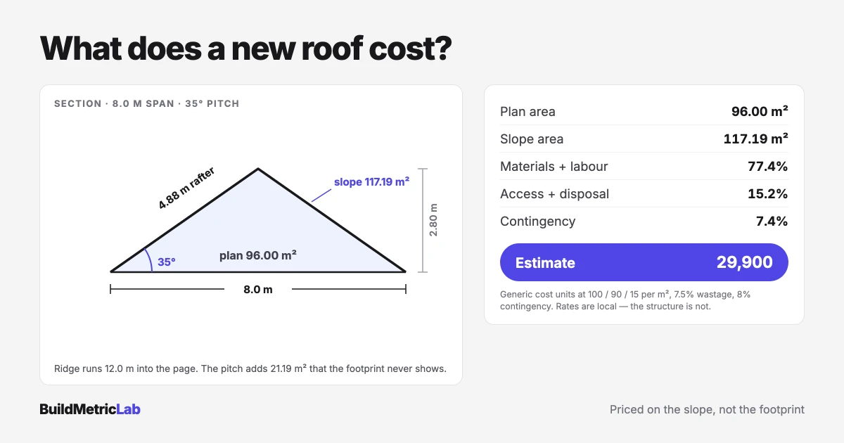844x443 pixels.
Task: Click the 2.80 m height dimension
Action: 433,219
